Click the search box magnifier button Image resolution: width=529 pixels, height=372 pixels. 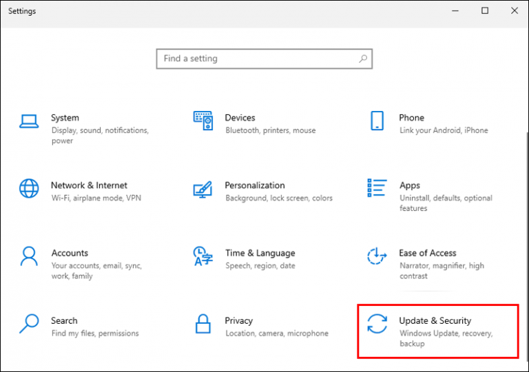point(363,59)
